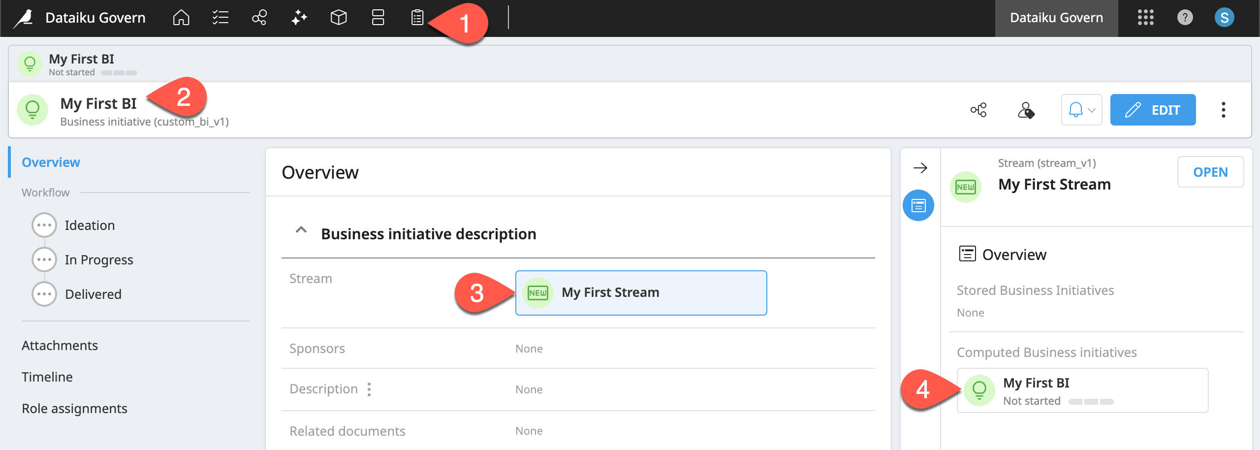This screenshot has height=450, width=1260.
Task: Switch to the Timeline tab
Action: pos(47,377)
